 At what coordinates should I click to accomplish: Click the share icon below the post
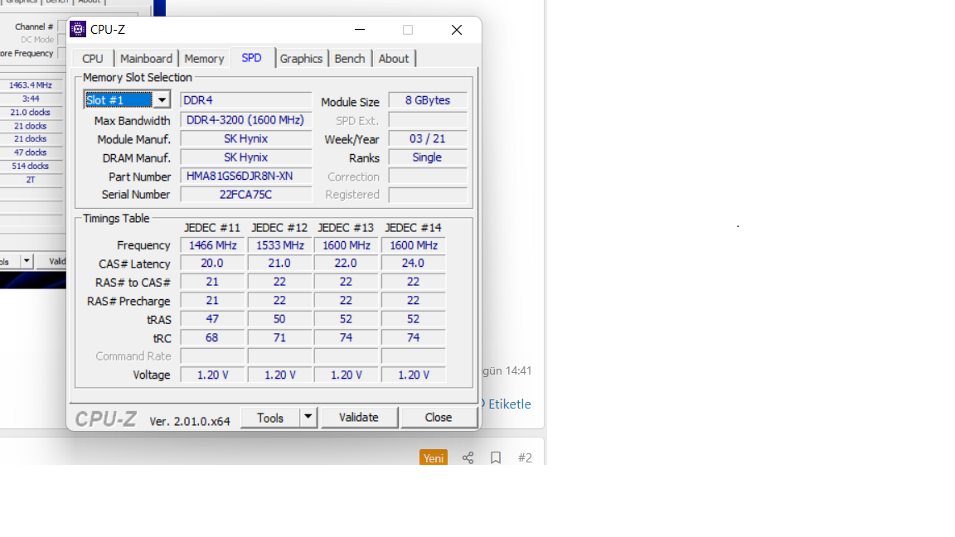[468, 457]
